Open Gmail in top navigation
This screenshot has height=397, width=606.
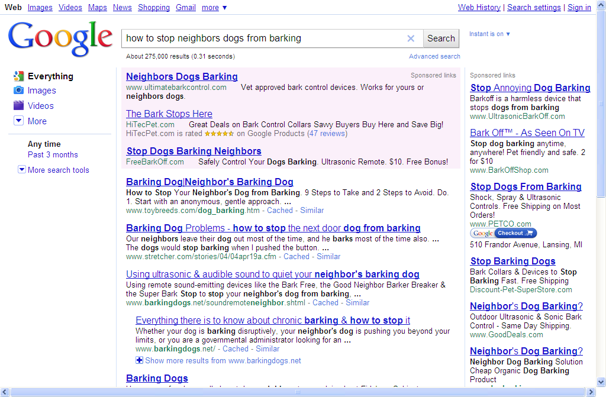[186, 7]
